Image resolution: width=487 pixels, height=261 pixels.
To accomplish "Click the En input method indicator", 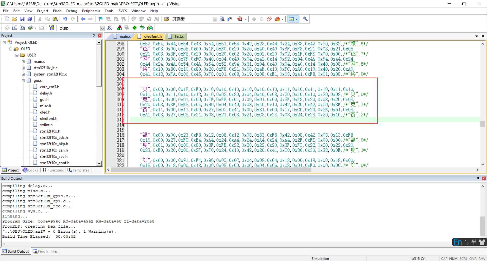I will point(458,242).
